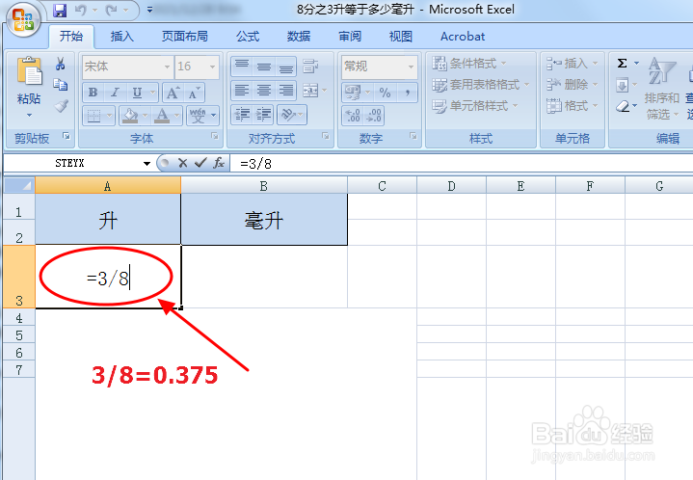Cut selection with the scissors icon
The height and width of the screenshot is (480, 693).
pos(61,64)
